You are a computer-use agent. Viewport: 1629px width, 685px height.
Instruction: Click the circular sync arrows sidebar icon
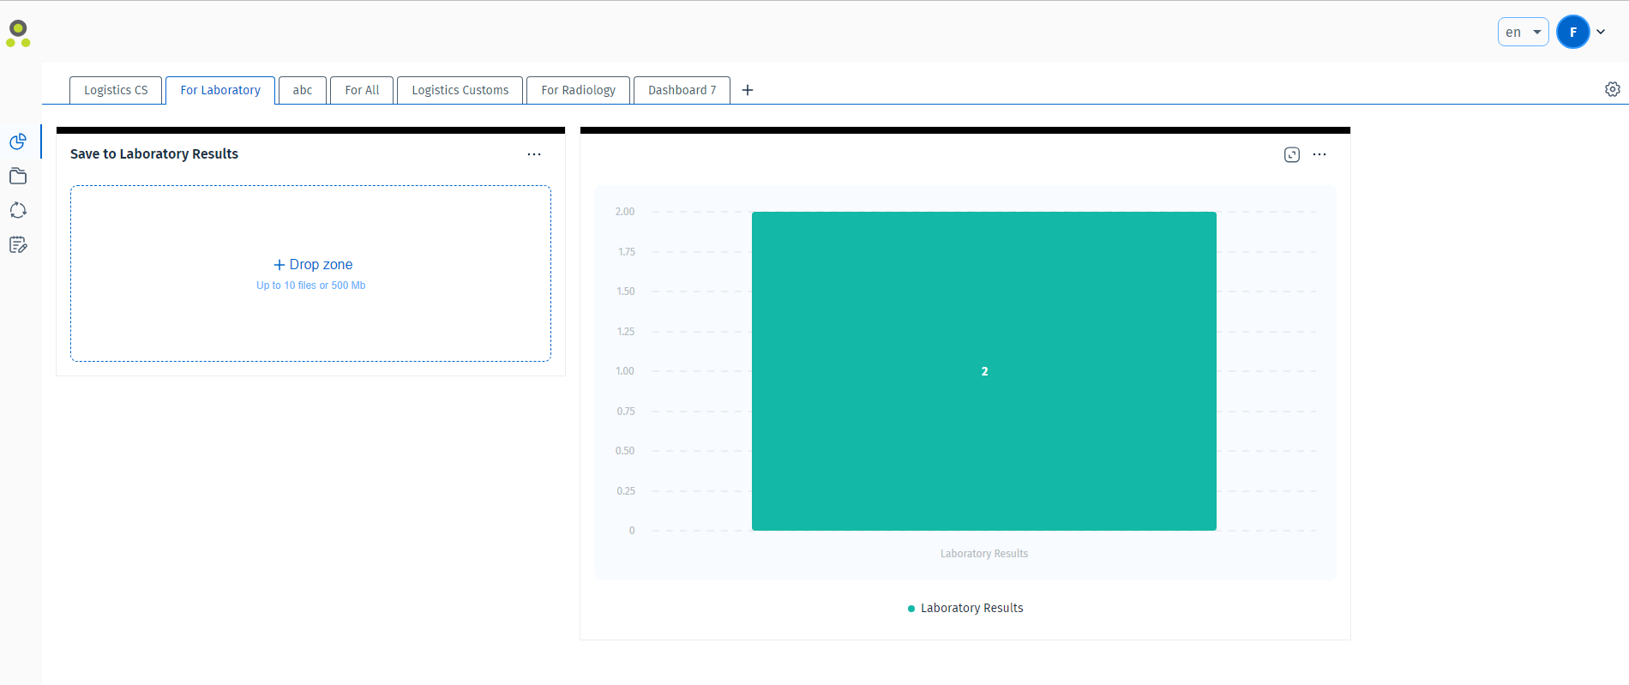[x=18, y=210]
